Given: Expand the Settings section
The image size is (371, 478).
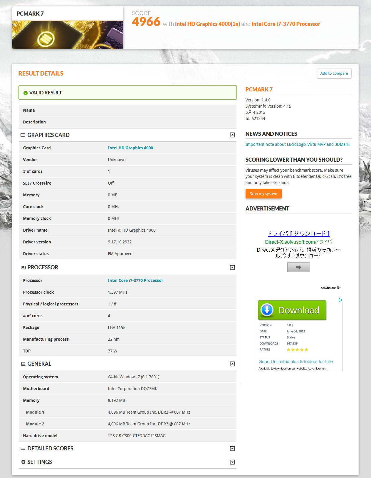Looking at the screenshot, I should click(232, 462).
